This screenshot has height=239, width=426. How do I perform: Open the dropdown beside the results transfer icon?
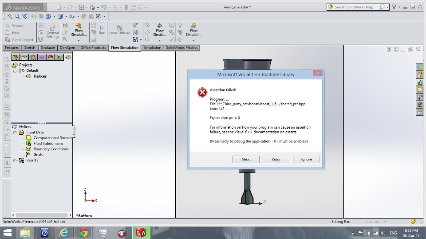[141, 39]
